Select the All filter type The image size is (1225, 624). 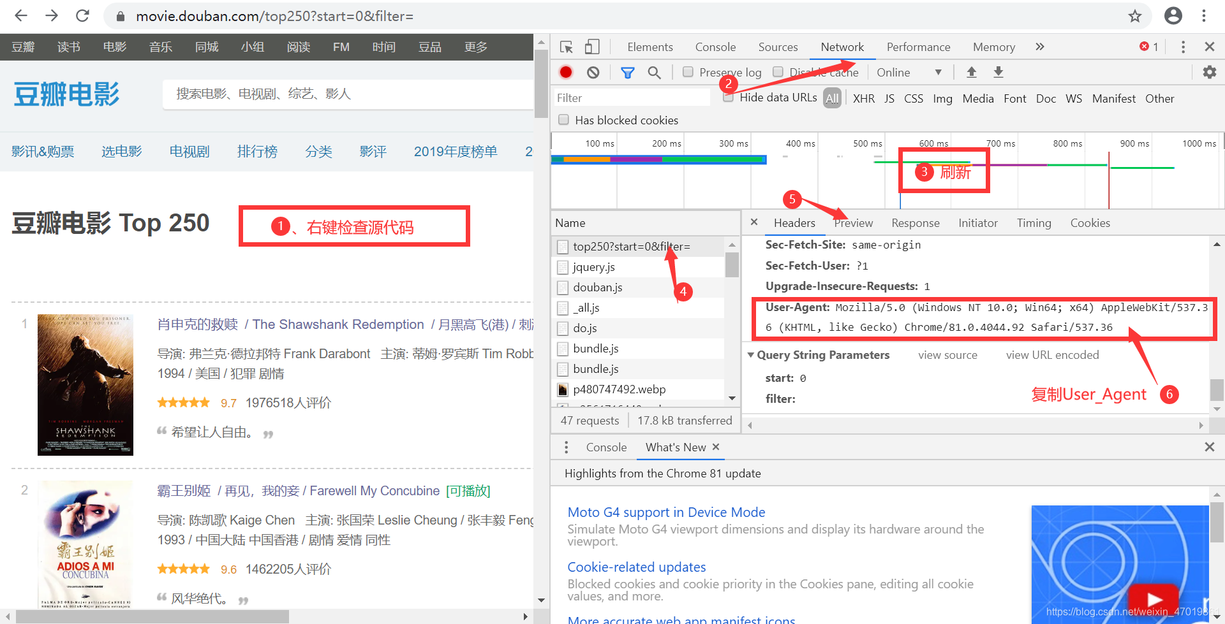click(832, 98)
